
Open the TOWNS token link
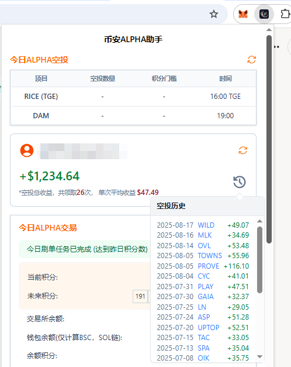click(x=210, y=256)
